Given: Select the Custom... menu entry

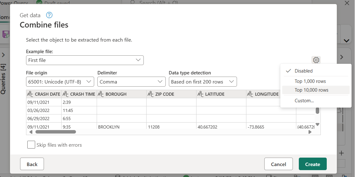Looking at the screenshot, I should click(x=316, y=101).
